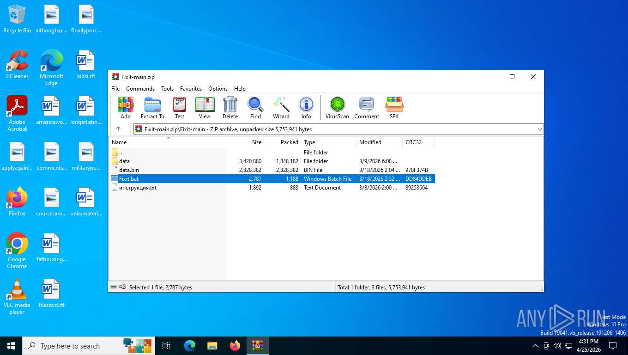
Task: Open the archive Comment tool
Action: click(x=367, y=108)
